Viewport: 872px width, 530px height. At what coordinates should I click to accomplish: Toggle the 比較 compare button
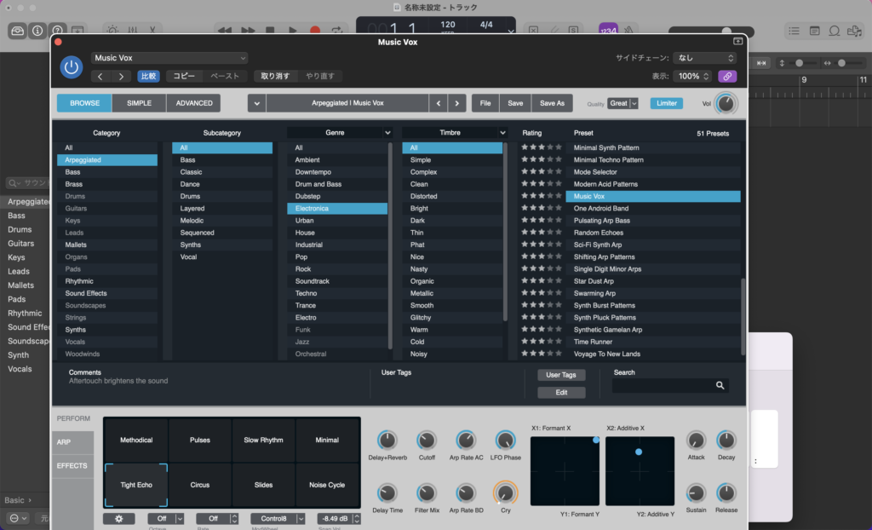click(x=148, y=76)
